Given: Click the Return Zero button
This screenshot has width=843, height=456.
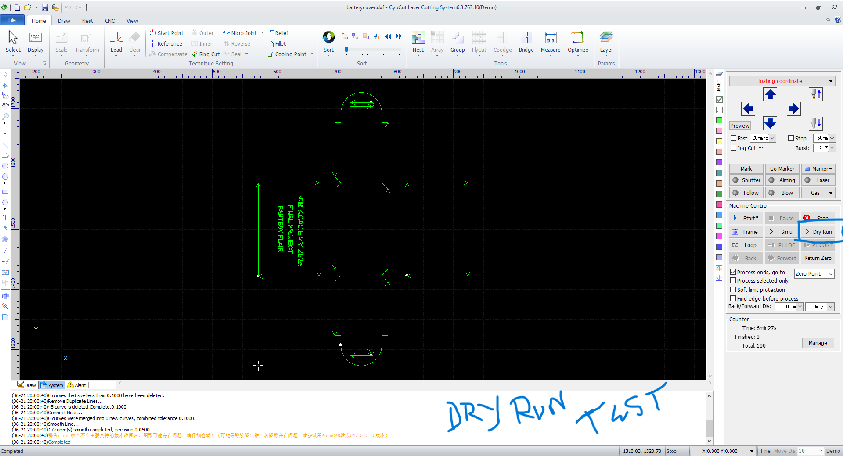Looking at the screenshot, I should click(x=818, y=258).
